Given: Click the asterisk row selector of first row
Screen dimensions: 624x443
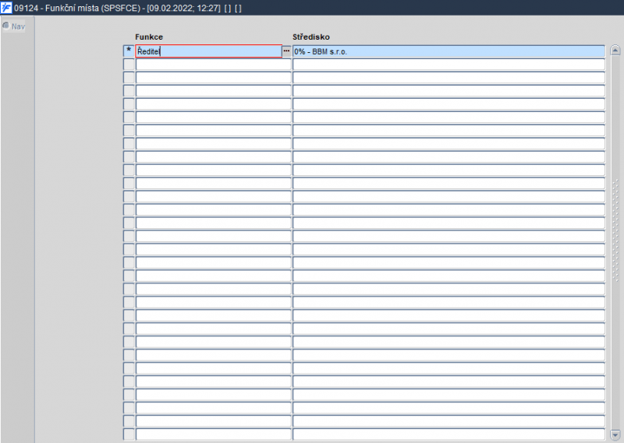Looking at the screenshot, I should coord(129,51).
